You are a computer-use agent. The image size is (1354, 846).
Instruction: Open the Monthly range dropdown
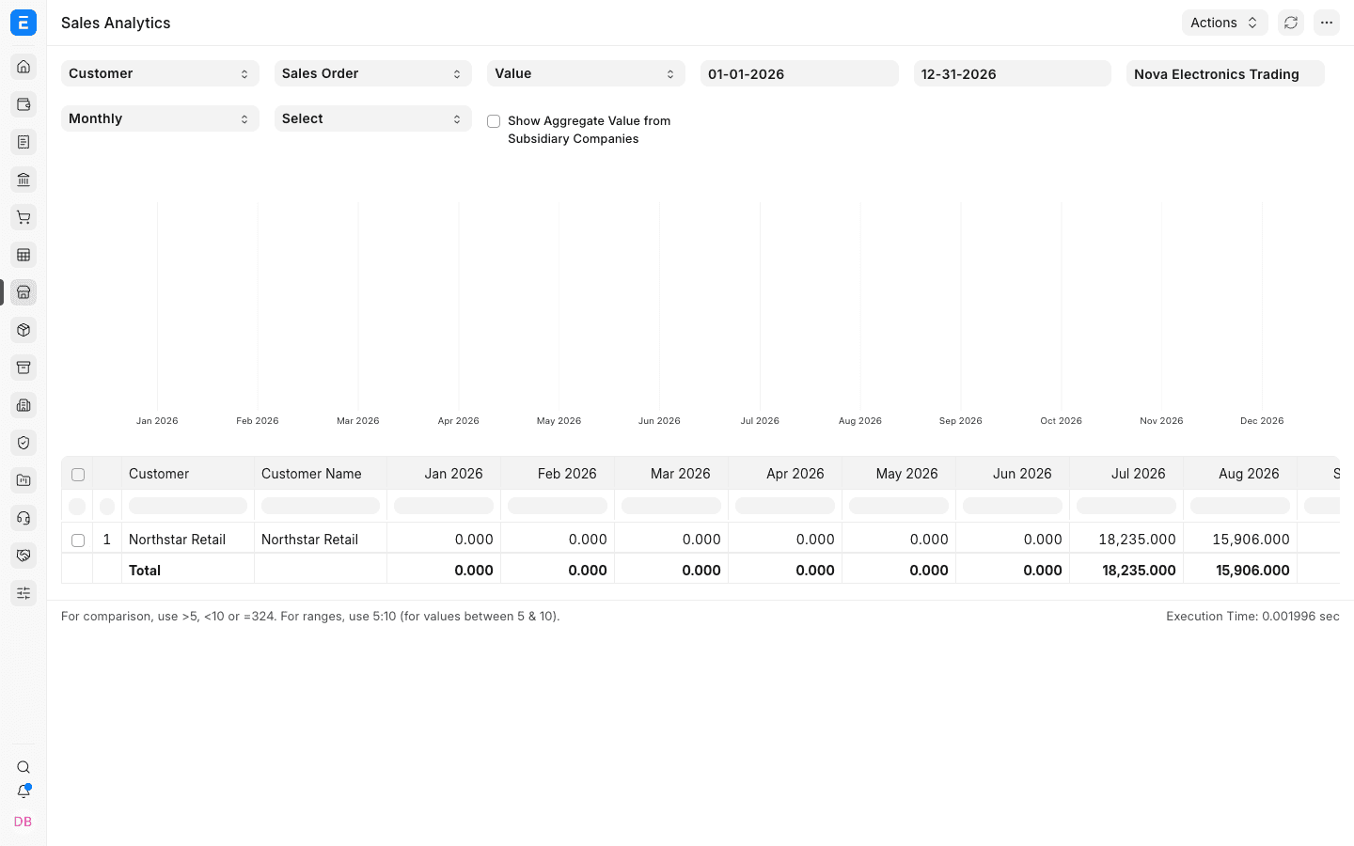click(x=160, y=118)
